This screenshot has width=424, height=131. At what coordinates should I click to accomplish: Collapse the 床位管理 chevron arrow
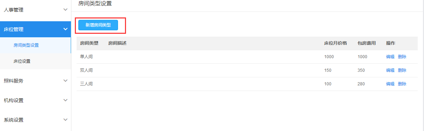pyautogui.click(x=65, y=29)
